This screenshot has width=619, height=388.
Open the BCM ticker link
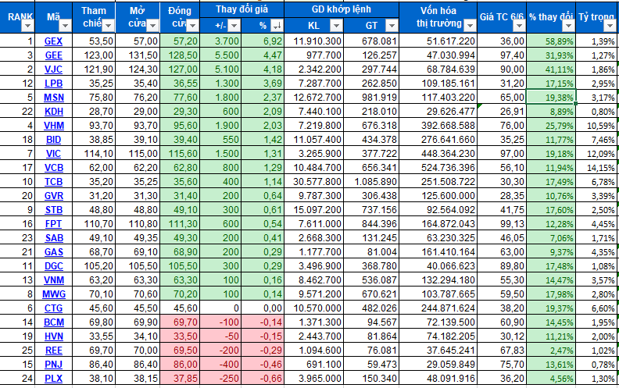pyautogui.click(x=54, y=322)
